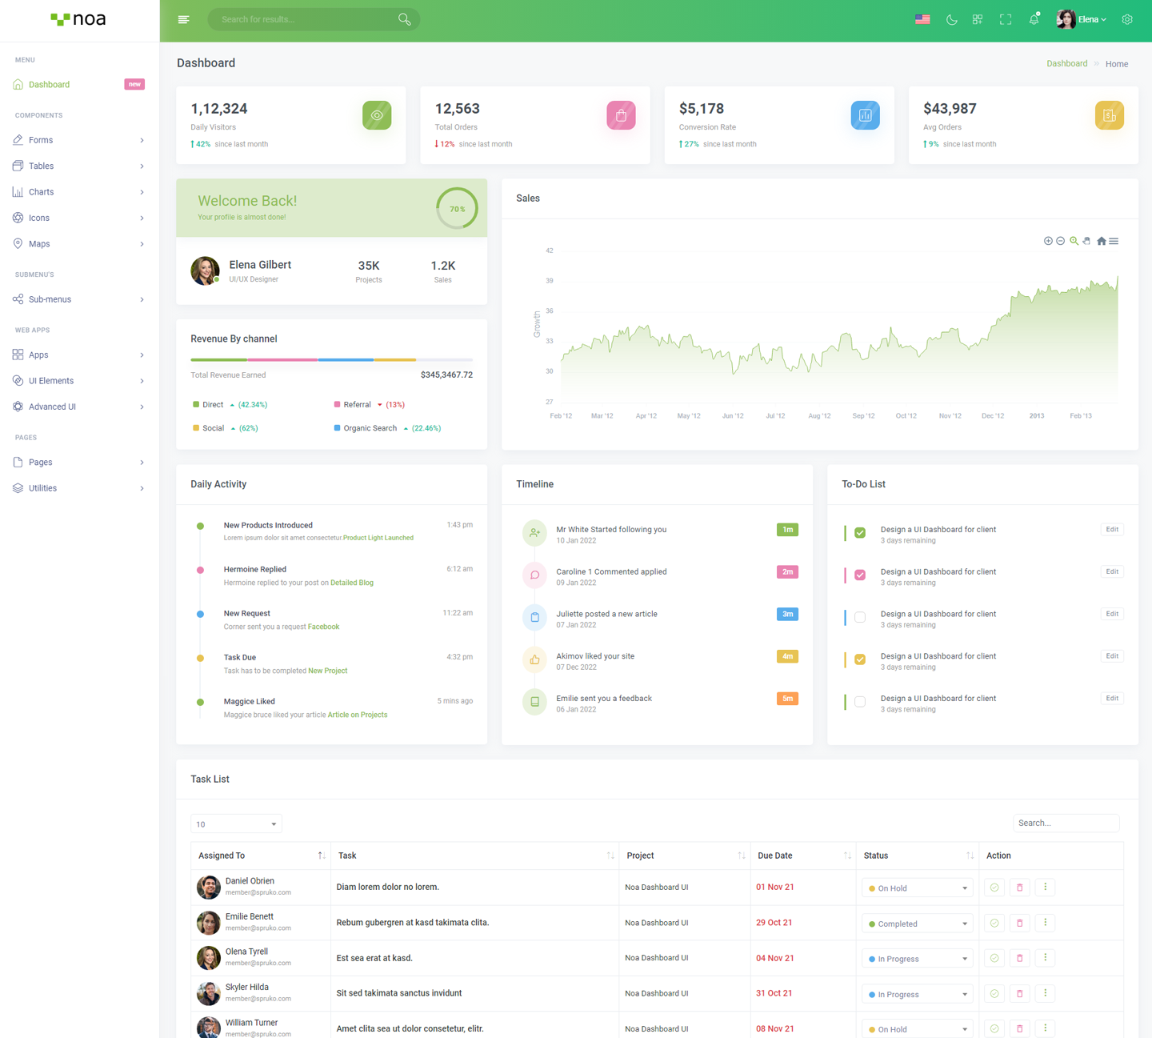Click the 70% profile progress circle
The width and height of the screenshot is (1152, 1038).
pos(457,208)
